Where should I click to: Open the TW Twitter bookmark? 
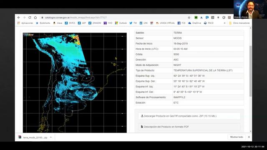pyautogui.click(x=133, y=23)
